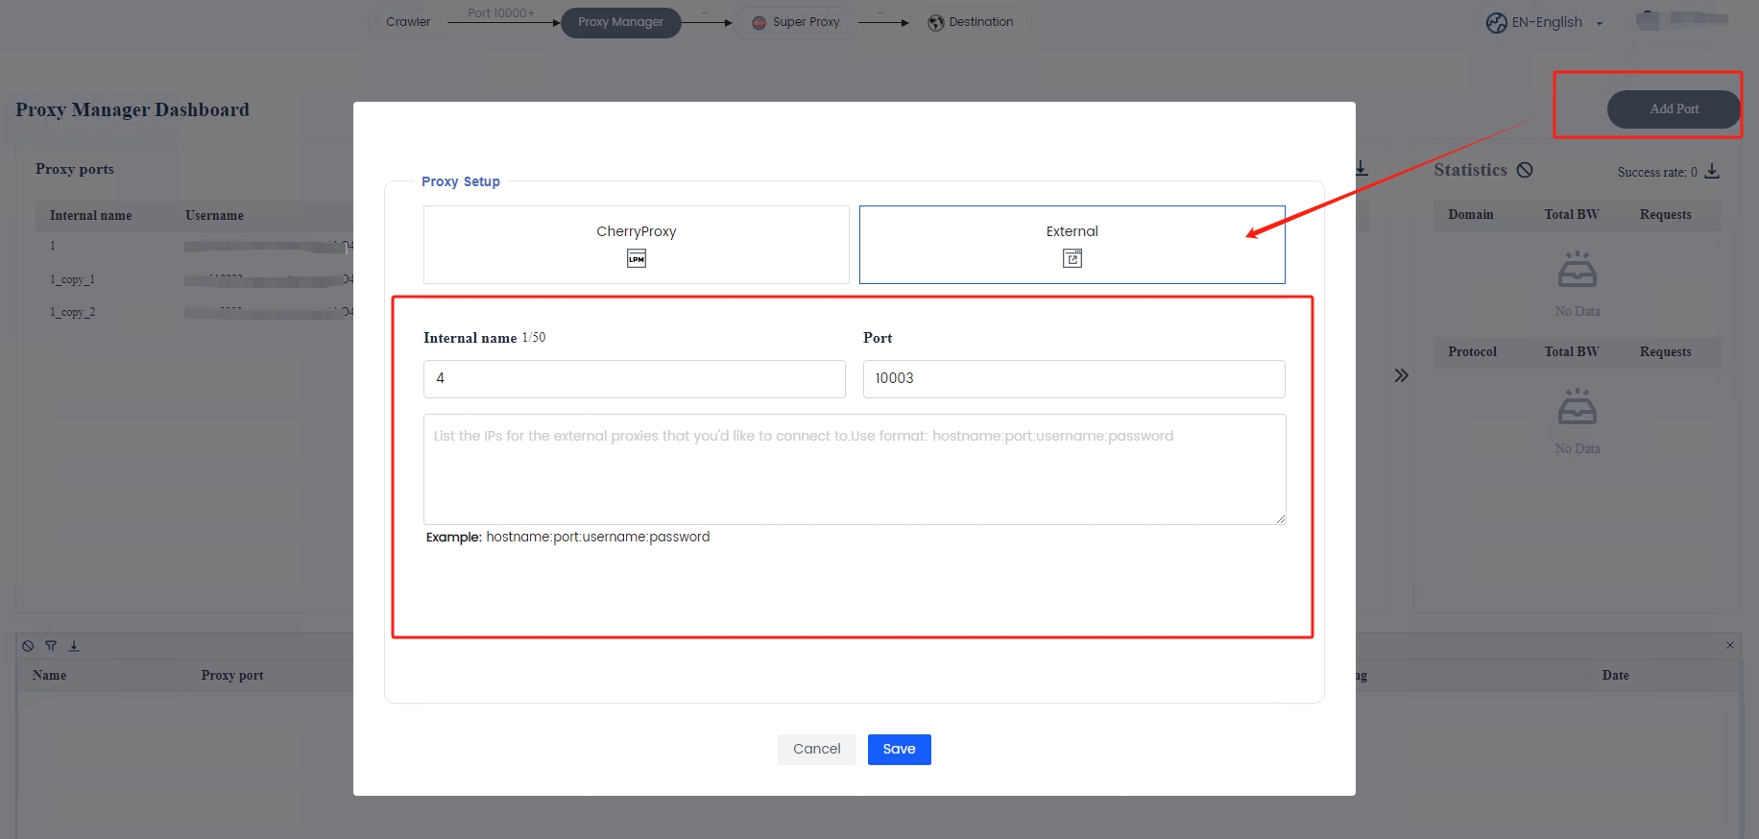The width and height of the screenshot is (1759, 839).
Task: Select the Proxy Manager step in flow bar
Action: point(620,22)
